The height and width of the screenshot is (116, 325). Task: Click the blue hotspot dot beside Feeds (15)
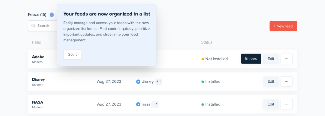click(52, 14)
